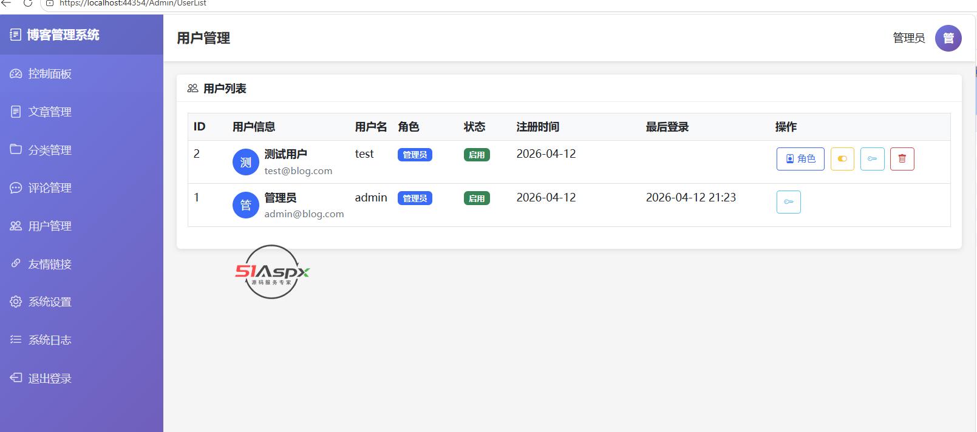This screenshot has height=432, width=977.
Task: Toggle status switch for test user
Action: 842,159
